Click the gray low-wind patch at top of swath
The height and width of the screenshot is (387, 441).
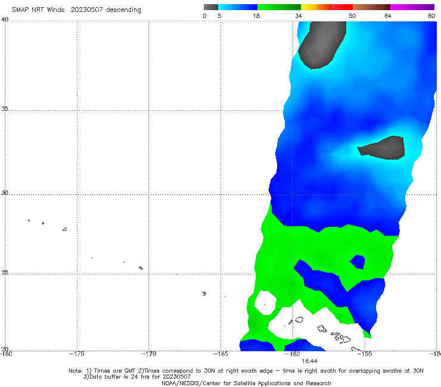tap(322, 44)
